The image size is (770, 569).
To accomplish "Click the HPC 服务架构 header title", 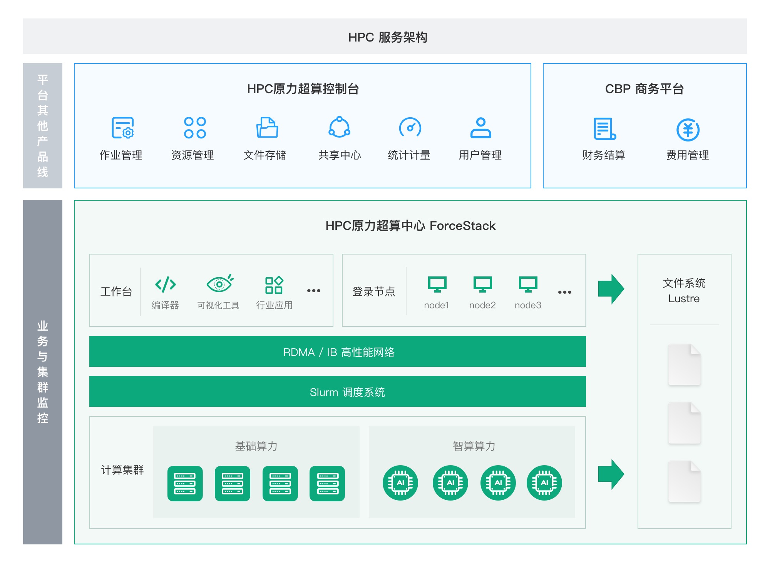I will point(388,37).
